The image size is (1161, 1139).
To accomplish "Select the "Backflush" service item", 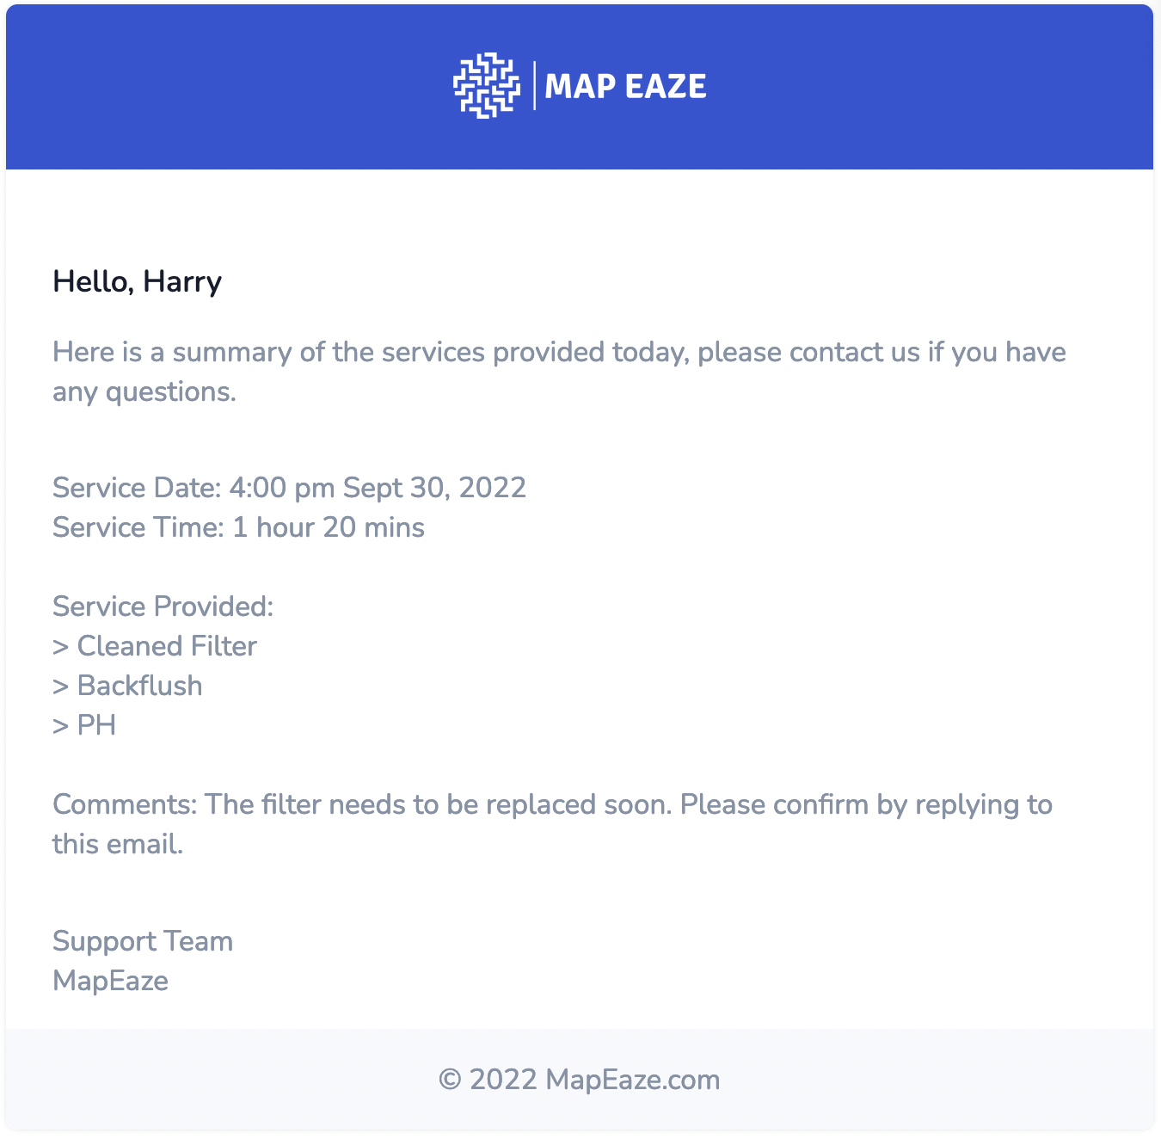I will 140,686.
